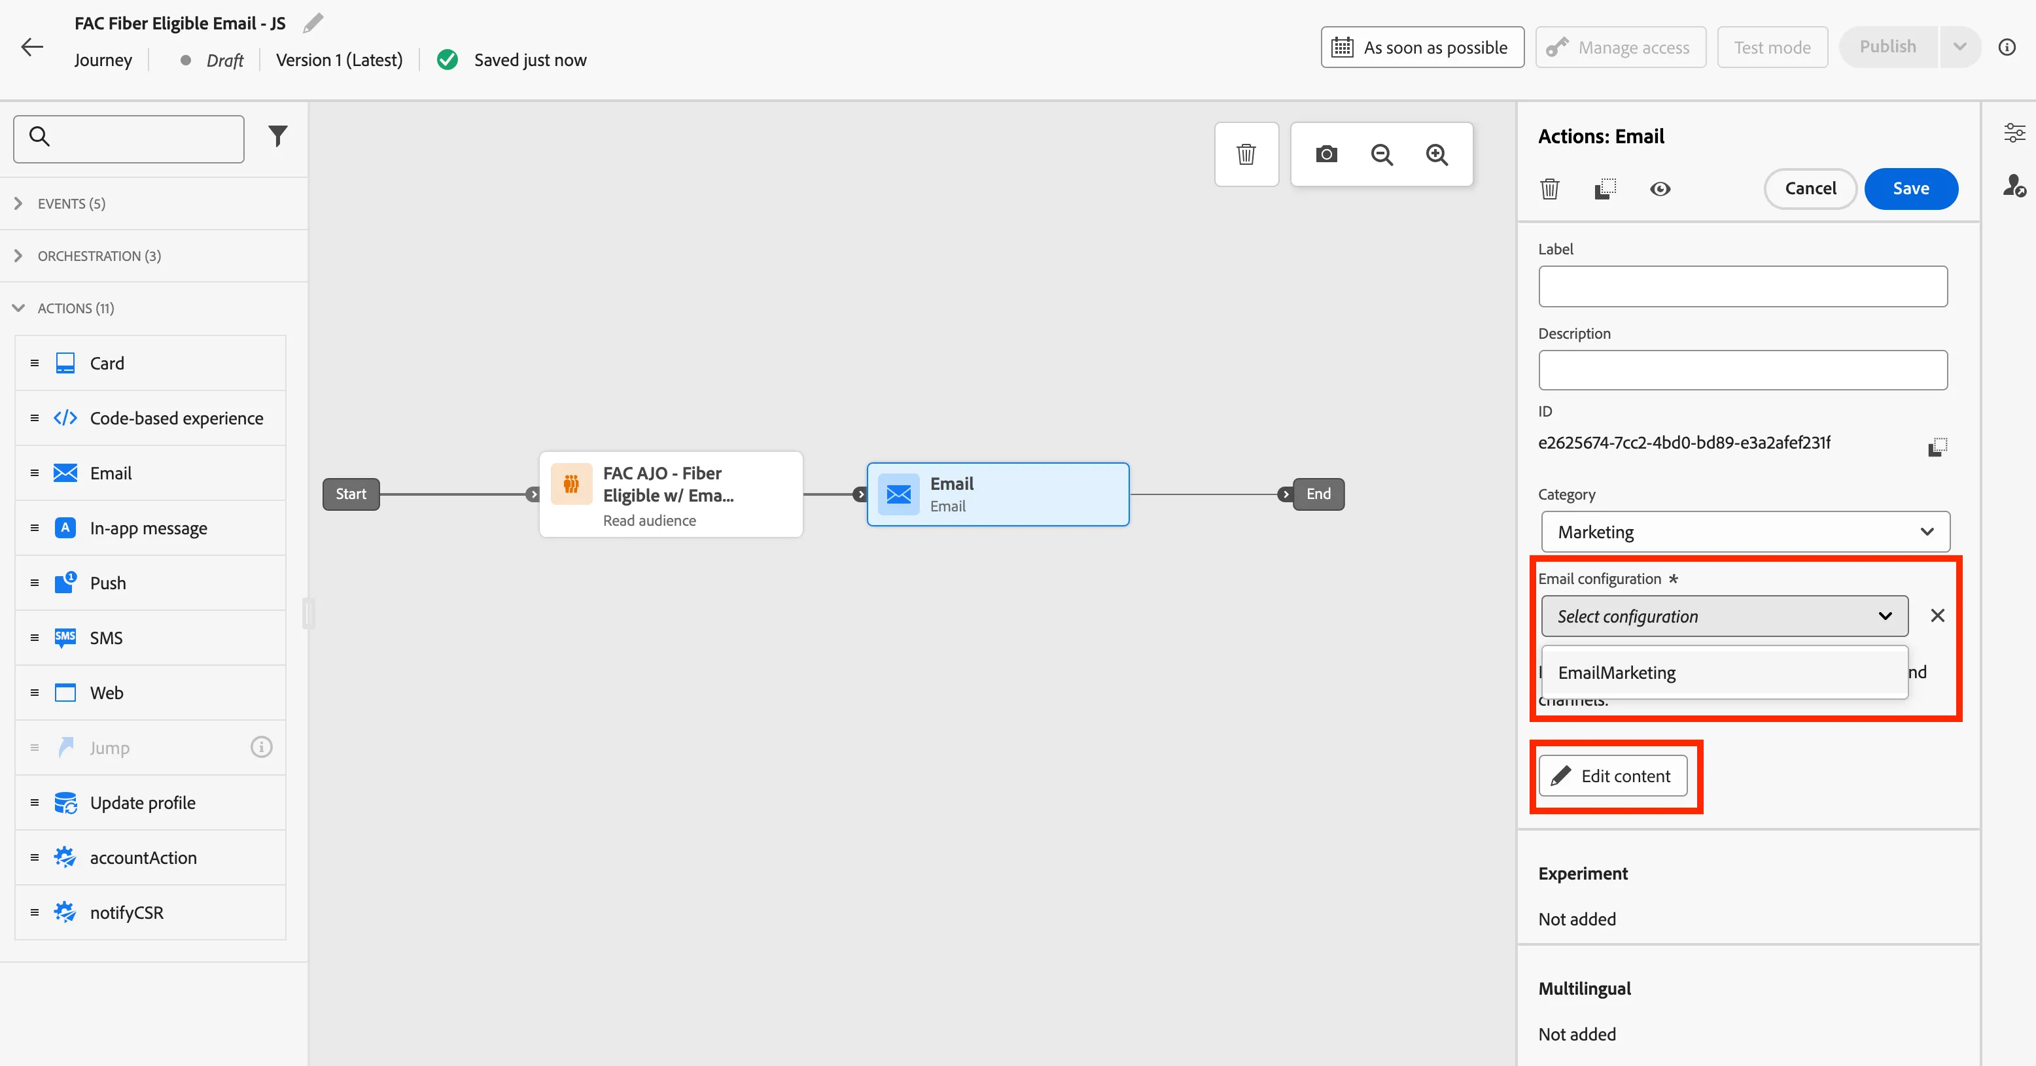Click the Manage access button
Viewport: 2036px width, 1066px height.
tap(1621, 47)
